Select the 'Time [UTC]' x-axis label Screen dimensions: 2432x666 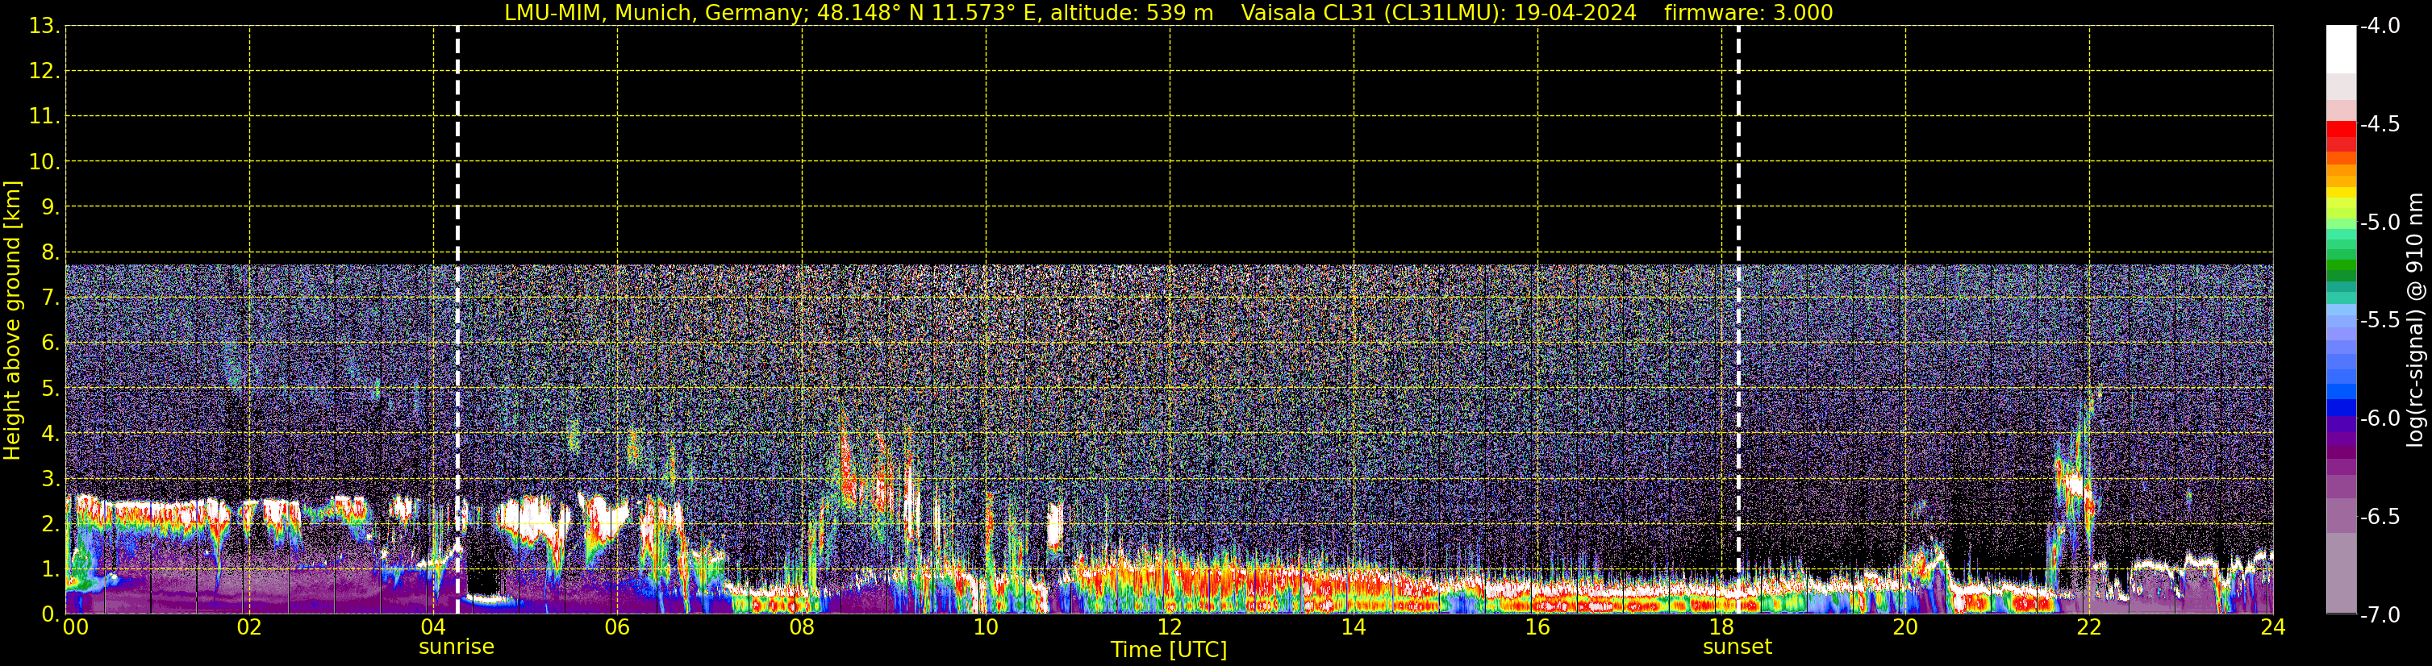[1168, 650]
